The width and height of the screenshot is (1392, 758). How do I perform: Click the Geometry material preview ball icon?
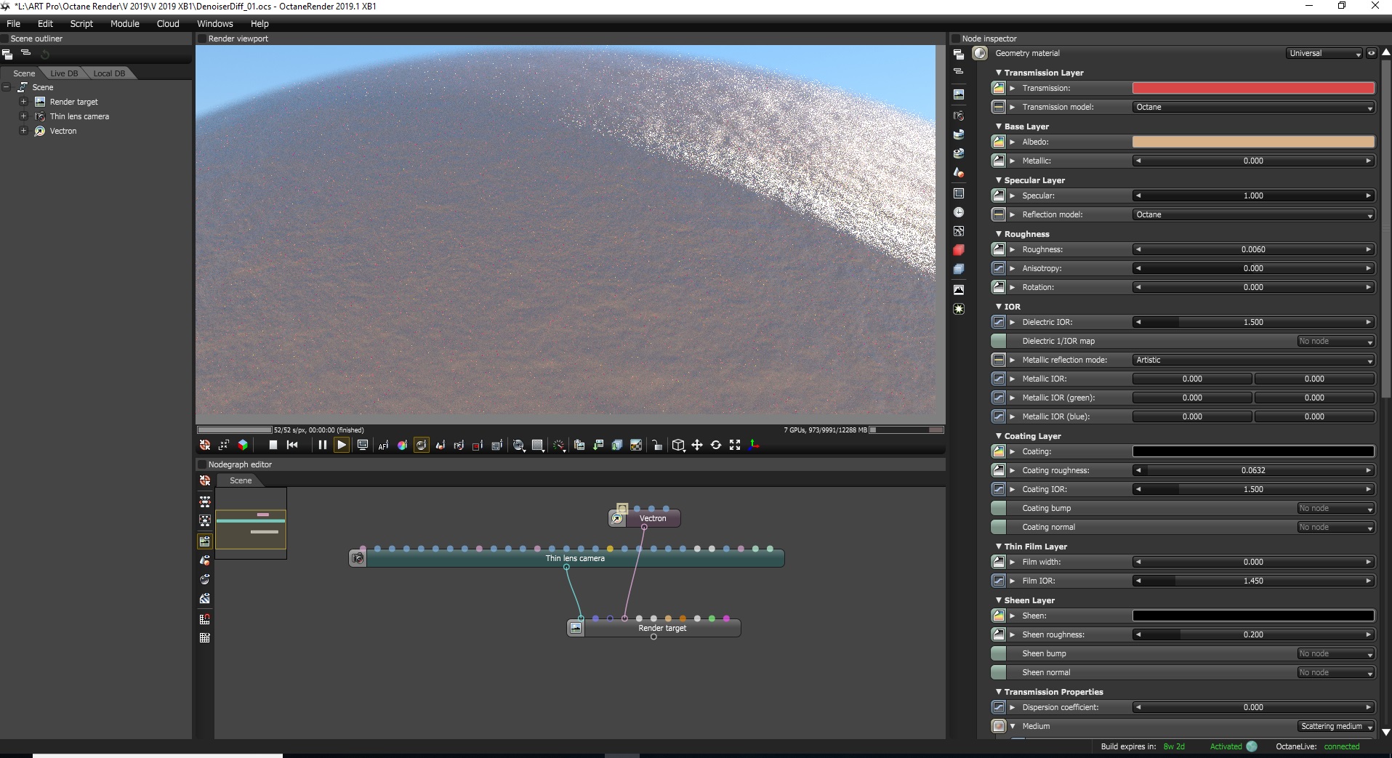coord(980,53)
